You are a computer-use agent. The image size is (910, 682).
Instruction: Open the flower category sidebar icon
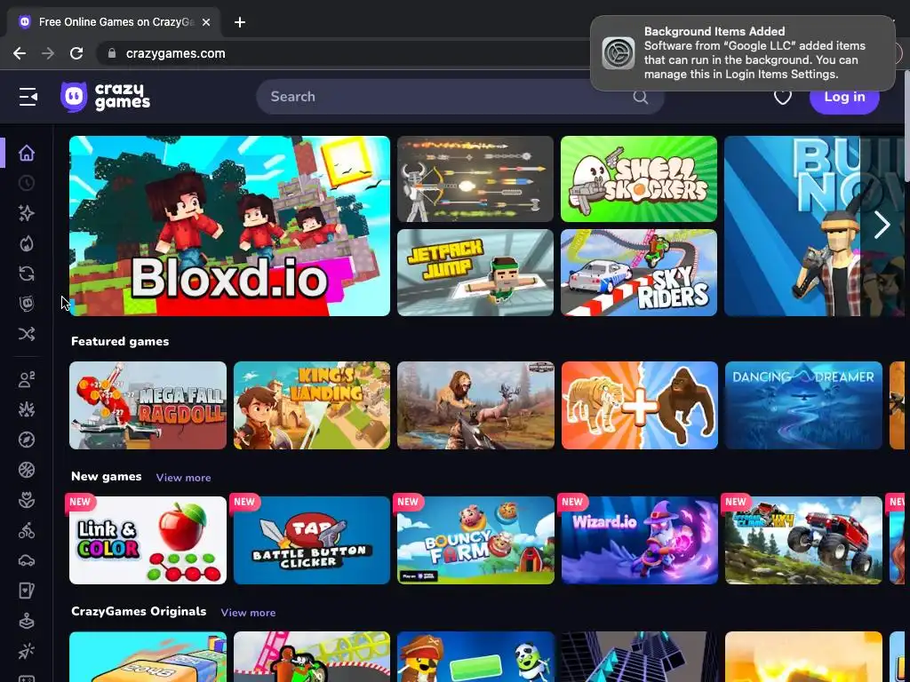(27, 500)
